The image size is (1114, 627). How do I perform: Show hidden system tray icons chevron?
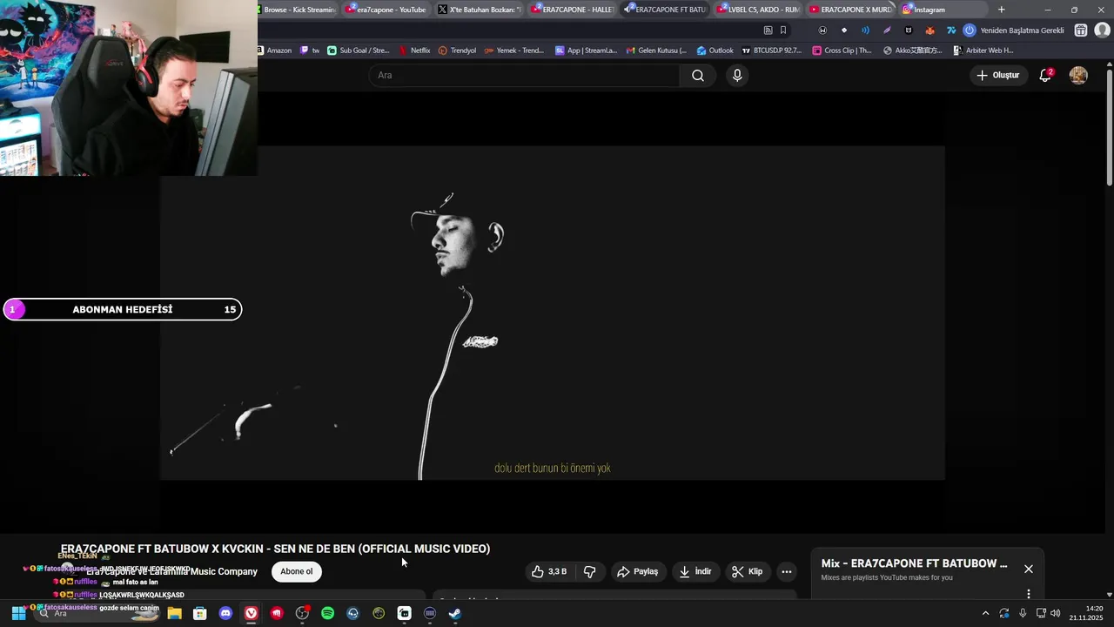click(985, 614)
